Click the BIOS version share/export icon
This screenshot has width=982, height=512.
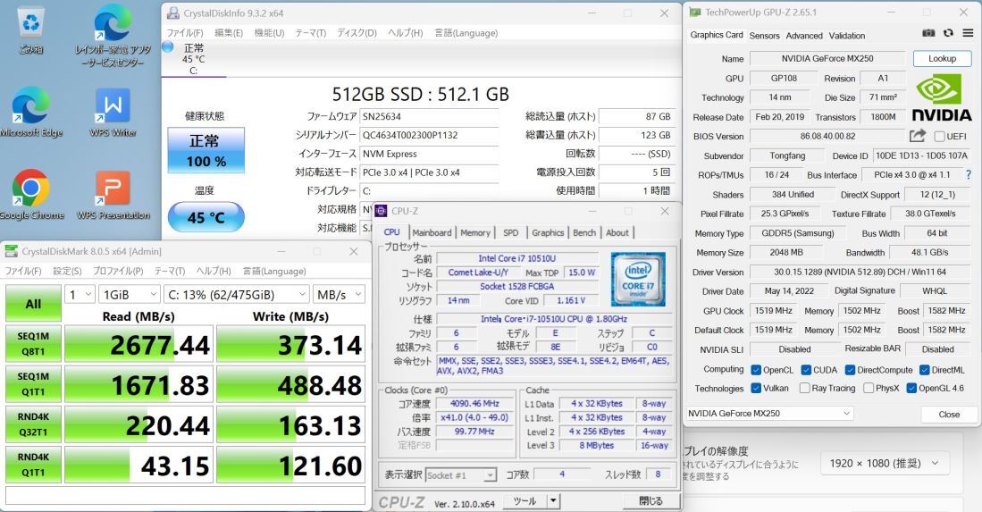coord(918,136)
